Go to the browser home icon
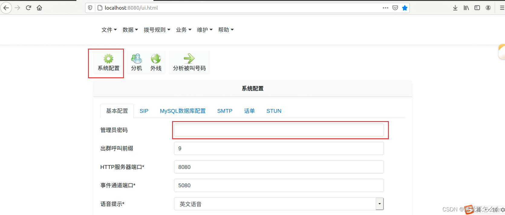Image resolution: width=505 pixels, height=215 pixels. tap(39, 8)
